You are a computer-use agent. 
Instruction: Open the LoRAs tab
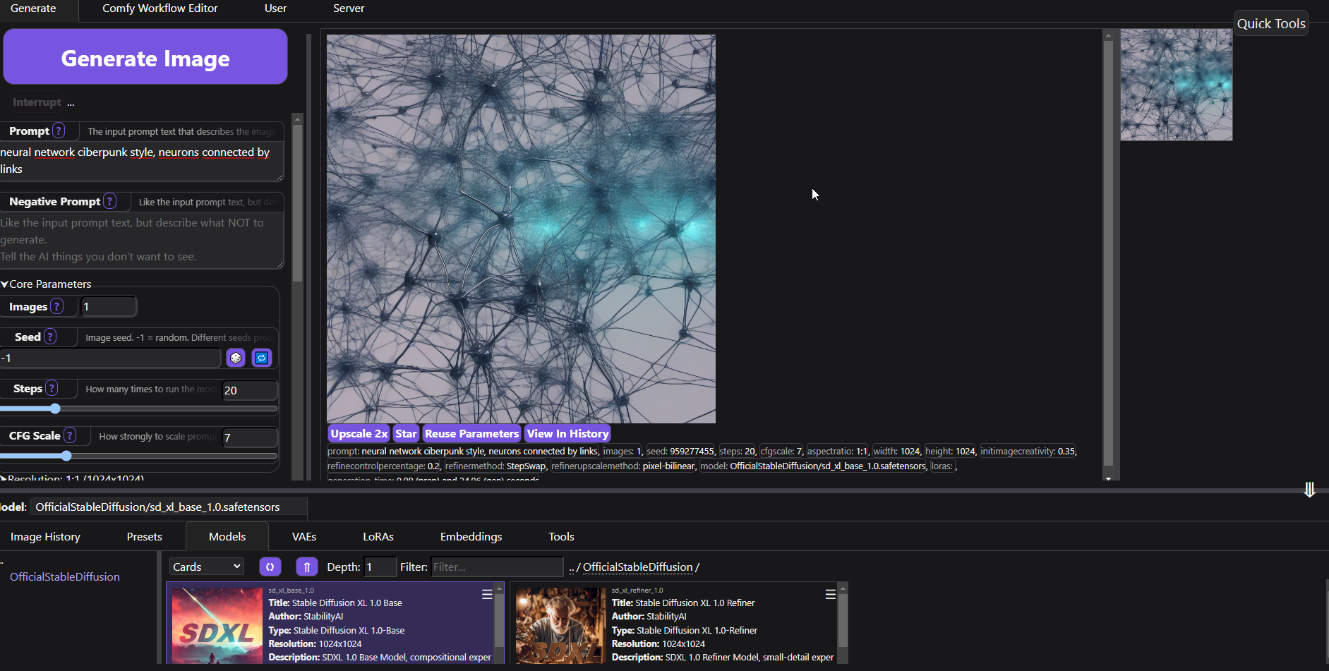coord(378,537)
